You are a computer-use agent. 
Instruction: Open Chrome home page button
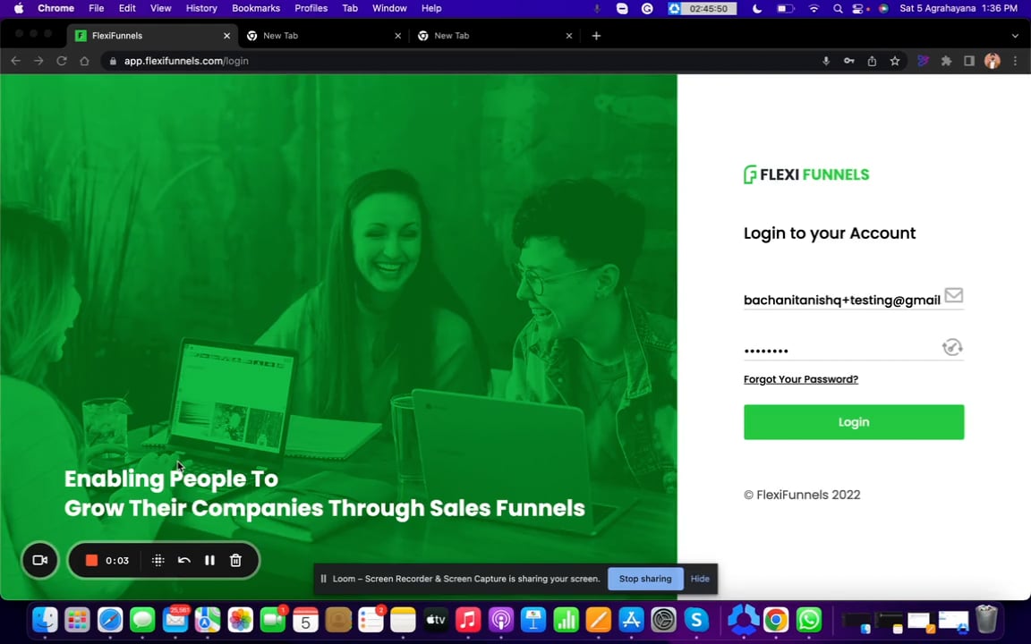tap(84, 61)
